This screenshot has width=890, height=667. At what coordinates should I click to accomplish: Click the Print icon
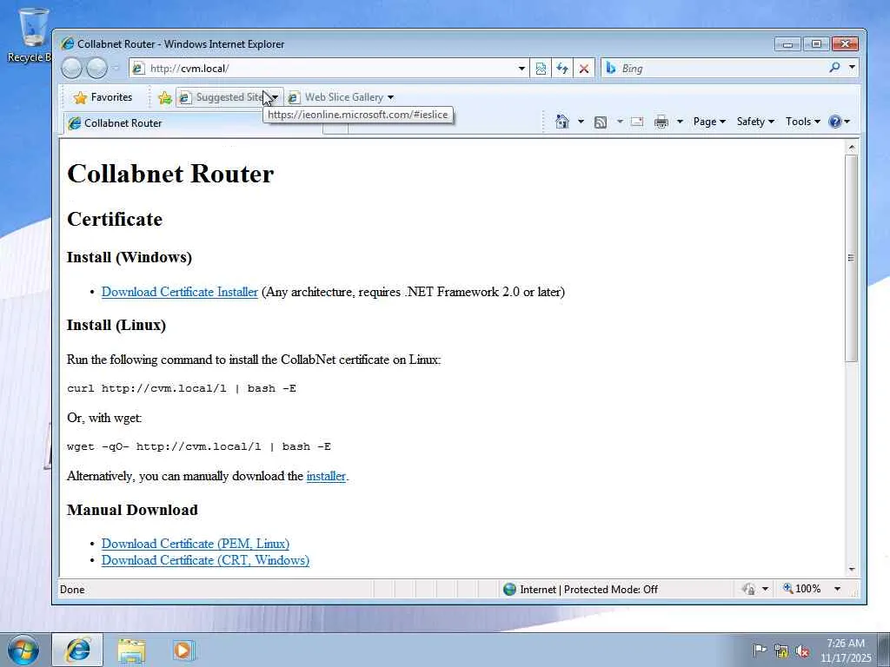point(661,122)
